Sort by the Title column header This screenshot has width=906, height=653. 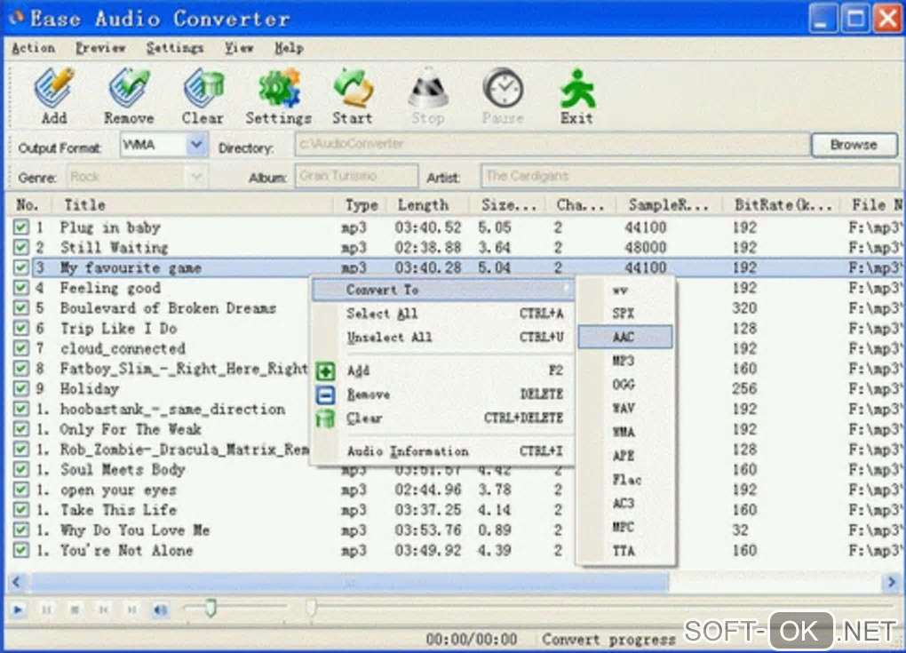click(193, 204)
